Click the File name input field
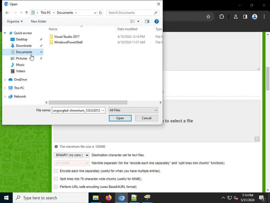 tap(77, 110)
